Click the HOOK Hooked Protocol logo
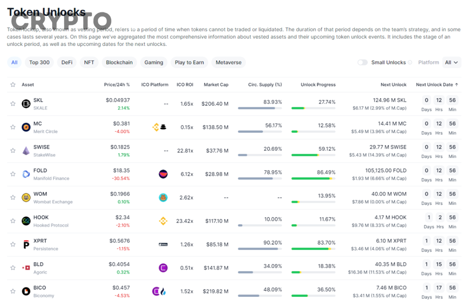Image resolution: width=465 pixels, height=302 pixels. click(26, 221)
